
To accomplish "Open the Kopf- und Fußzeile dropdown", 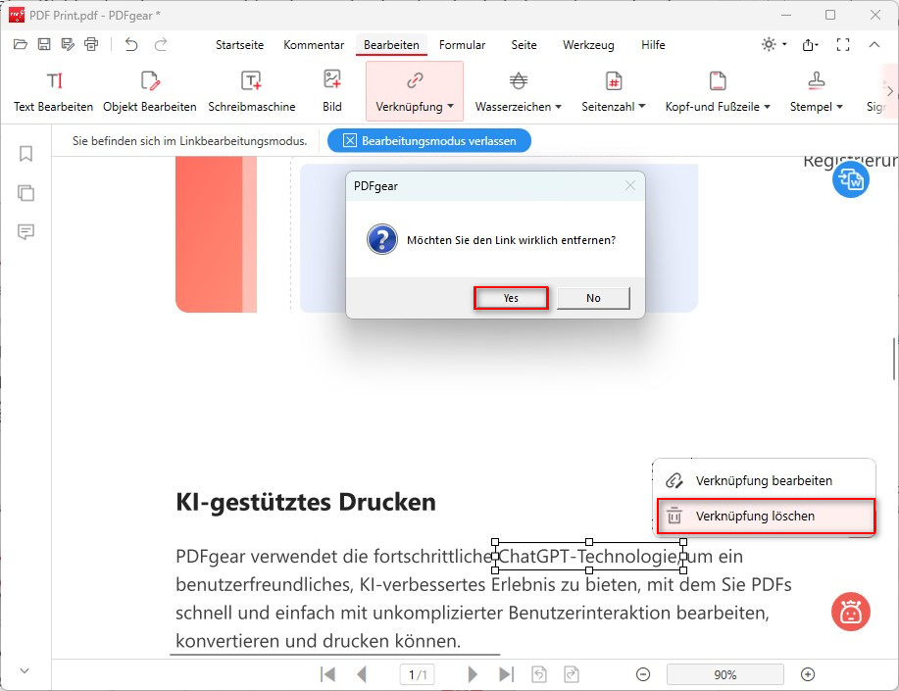I will pyautogui.click(x=717, y=88).
